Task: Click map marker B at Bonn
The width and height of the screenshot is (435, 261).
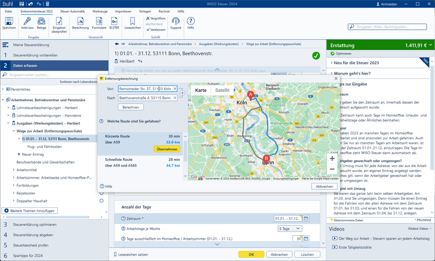Action: coord(266,159)
